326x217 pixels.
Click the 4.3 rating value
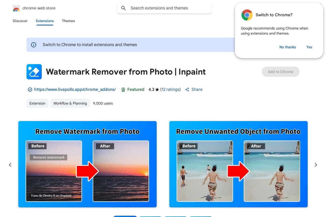point(151,90)
